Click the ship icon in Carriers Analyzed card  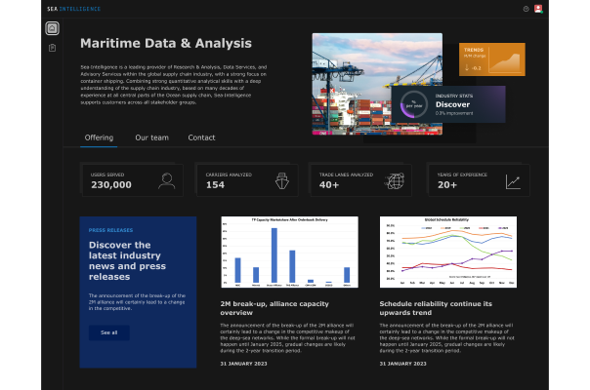pos(281,180)
